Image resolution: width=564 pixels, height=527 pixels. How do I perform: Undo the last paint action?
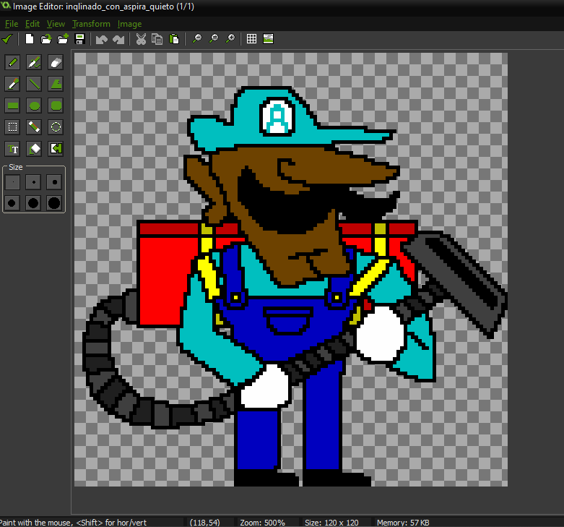(x=102, y=39)
